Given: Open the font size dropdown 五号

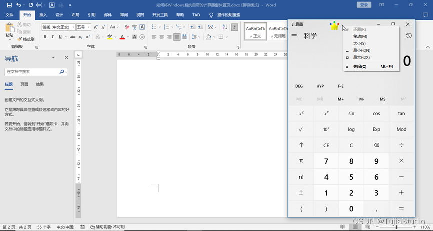Looking at the screenshot, I should pyautogui.click(x=89, y=27).
